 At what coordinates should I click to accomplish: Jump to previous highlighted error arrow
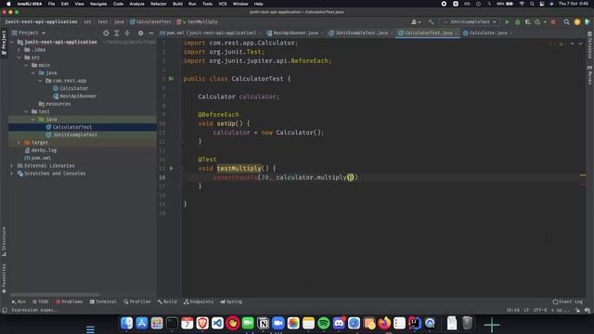coord(573,44)
